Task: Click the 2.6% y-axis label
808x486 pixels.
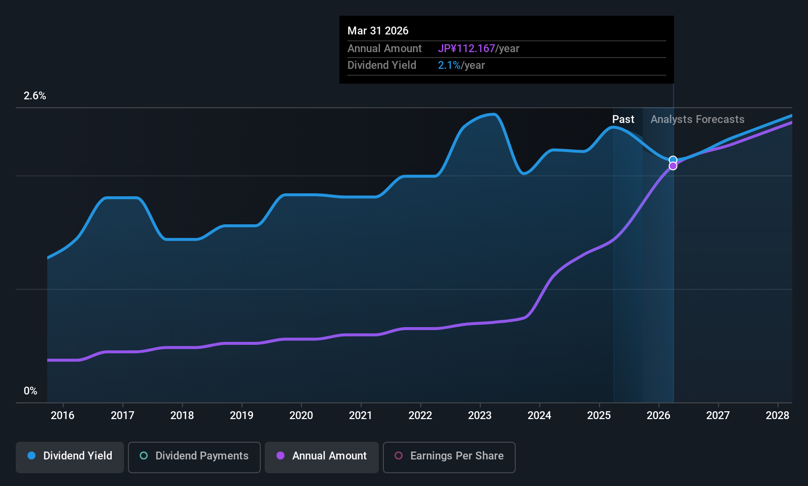Action: (x=35, y=96)
